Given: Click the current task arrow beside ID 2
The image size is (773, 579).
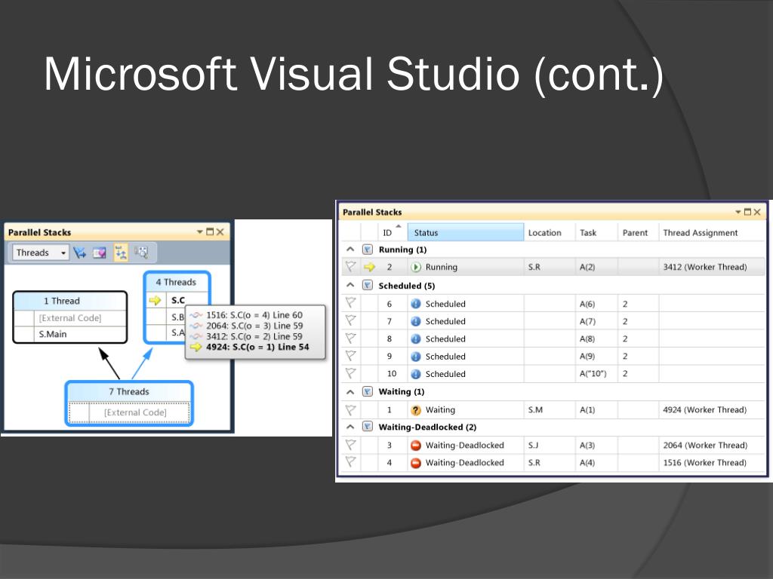Looking at the screenshot, I should click(x=369, y=267).
